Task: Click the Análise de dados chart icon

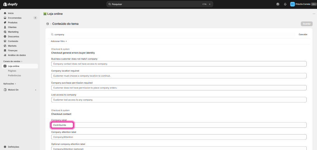Action: pos(5,55)
